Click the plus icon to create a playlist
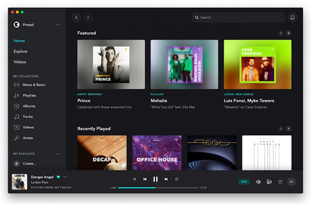 click(17, 164)
